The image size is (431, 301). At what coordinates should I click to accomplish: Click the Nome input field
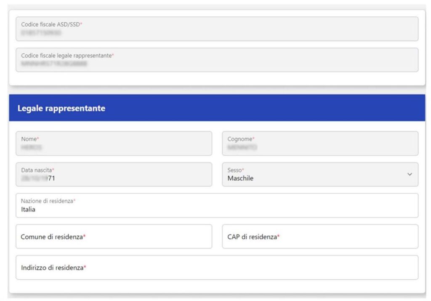pyautogui.click(x=114, y=144)
